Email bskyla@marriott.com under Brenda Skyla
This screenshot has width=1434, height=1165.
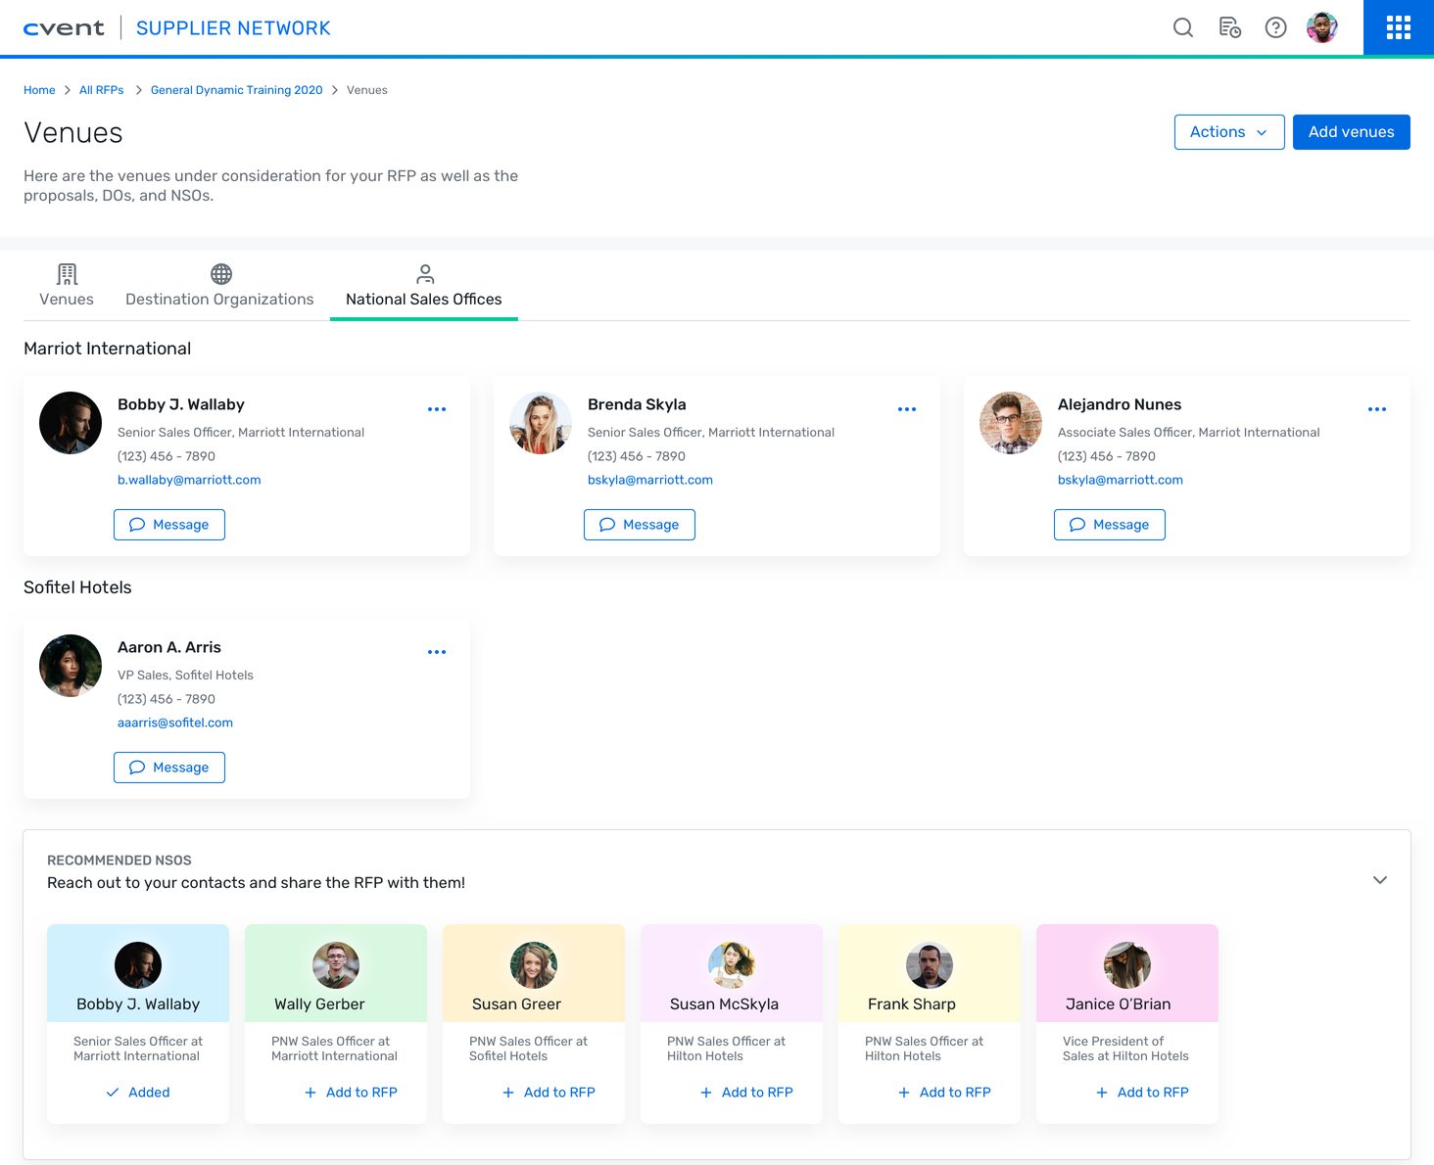(650, 480)
